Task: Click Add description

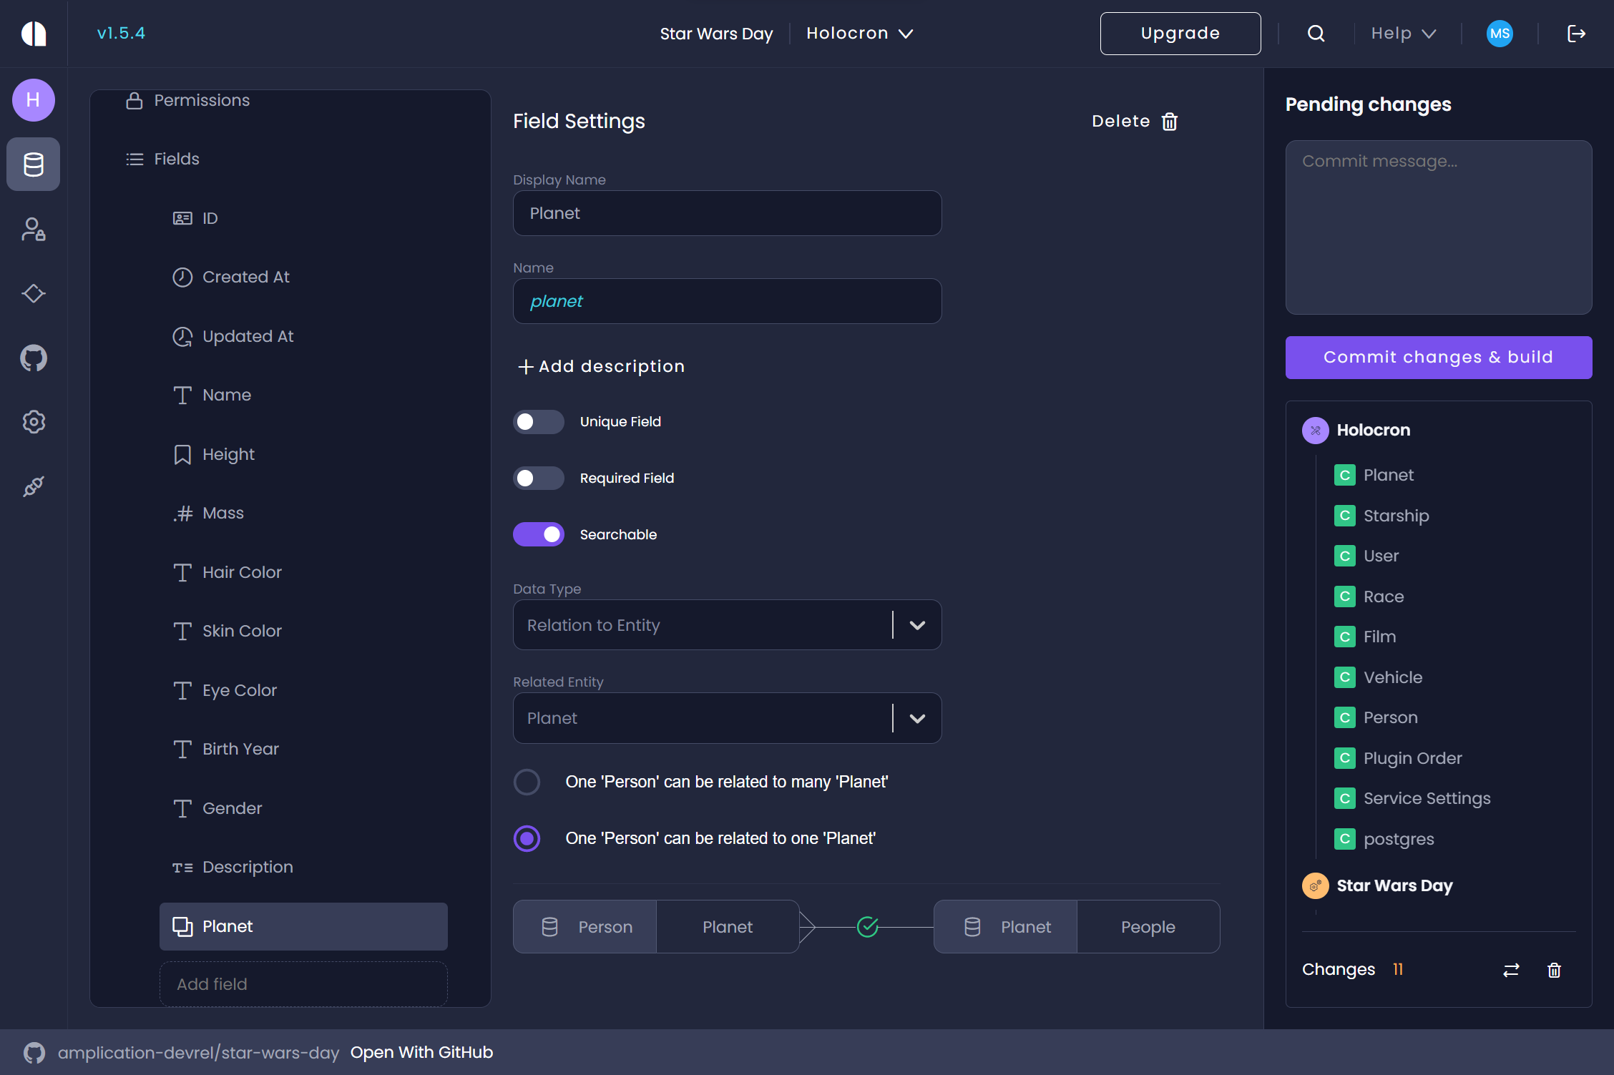Action: [601, 367]
